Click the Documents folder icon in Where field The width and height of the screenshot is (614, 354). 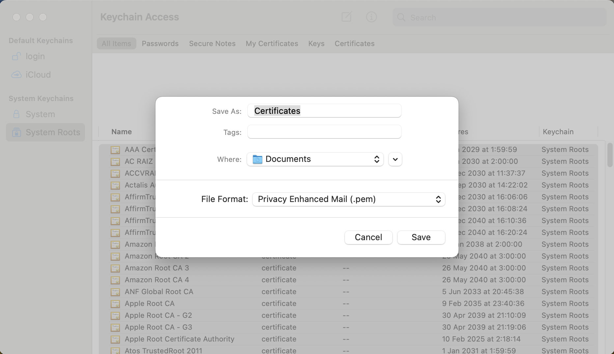tap(258, 159)
